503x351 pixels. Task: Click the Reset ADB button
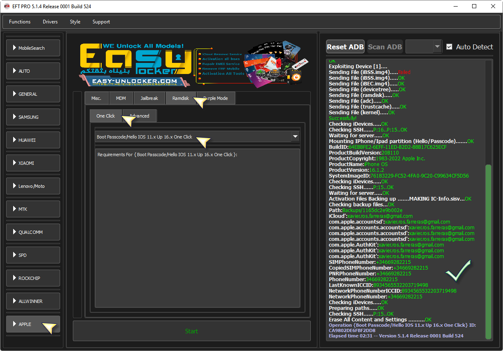345,47
